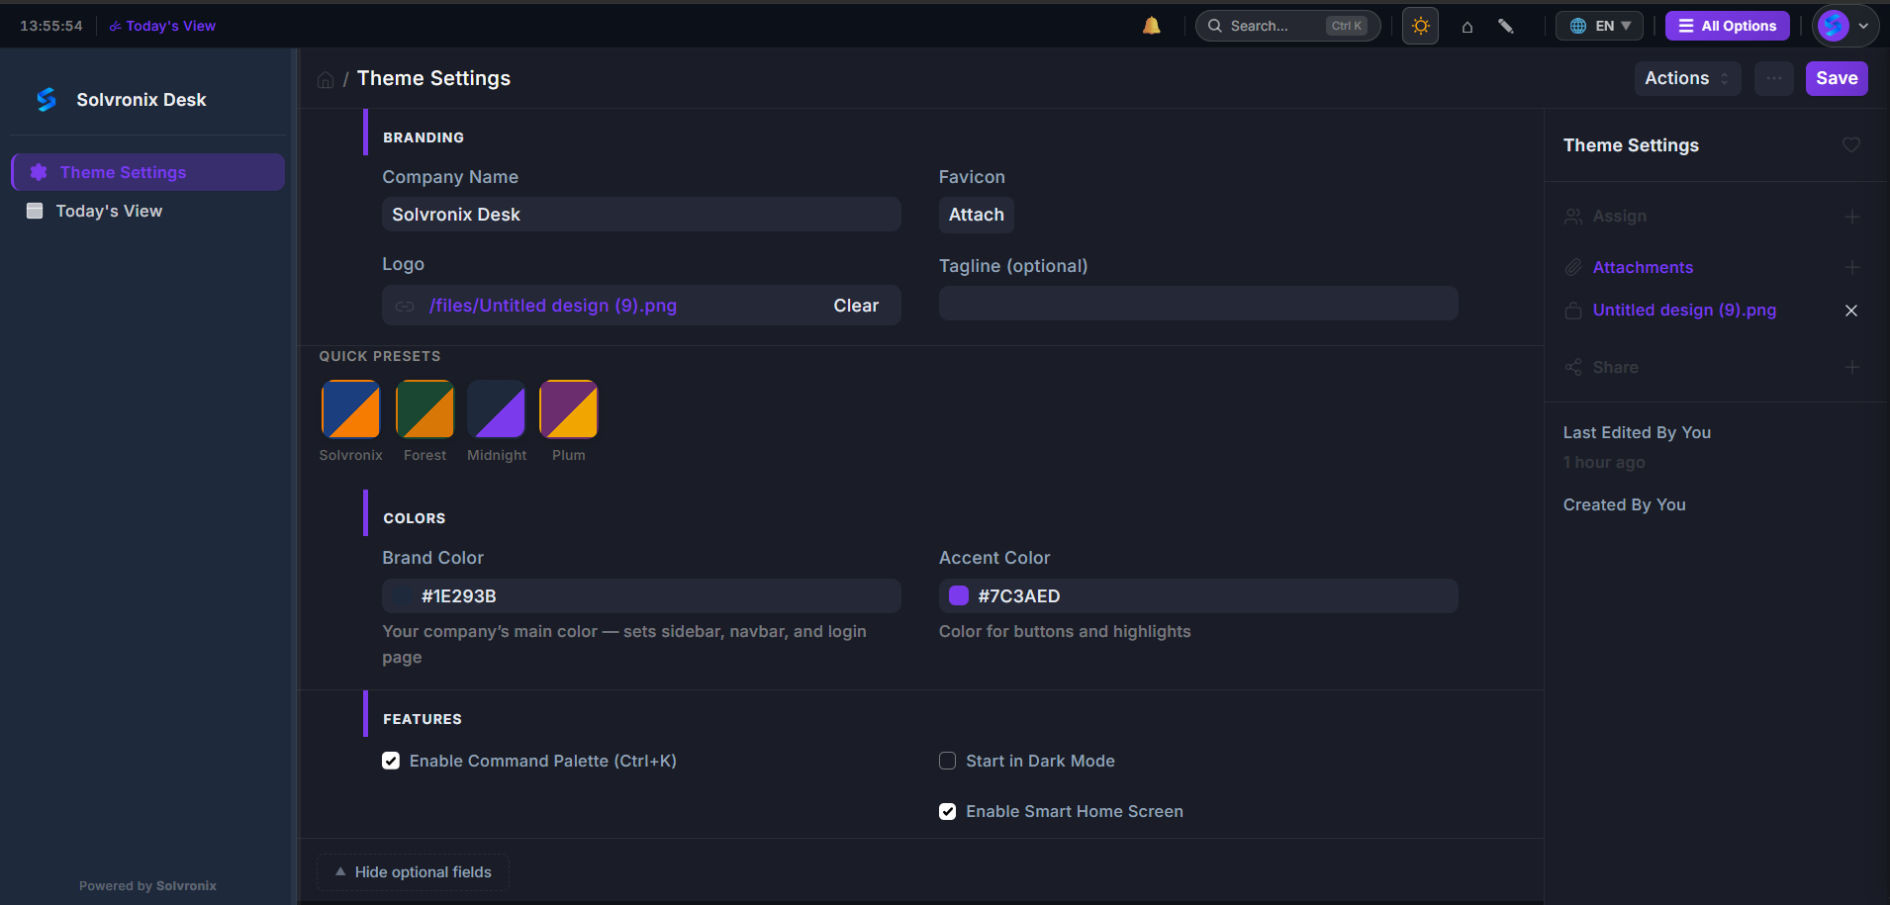Focus the Search bar

(1287, 26)
